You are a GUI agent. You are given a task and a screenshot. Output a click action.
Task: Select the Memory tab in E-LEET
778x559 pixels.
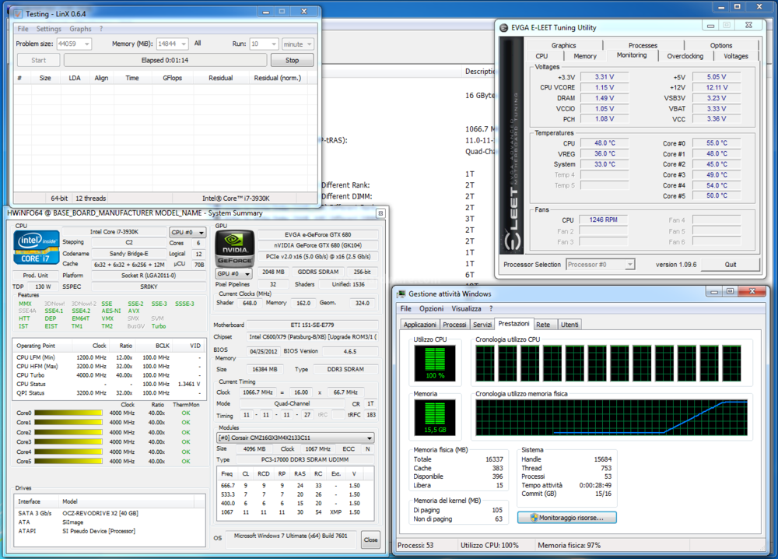[x=585, y=56]
